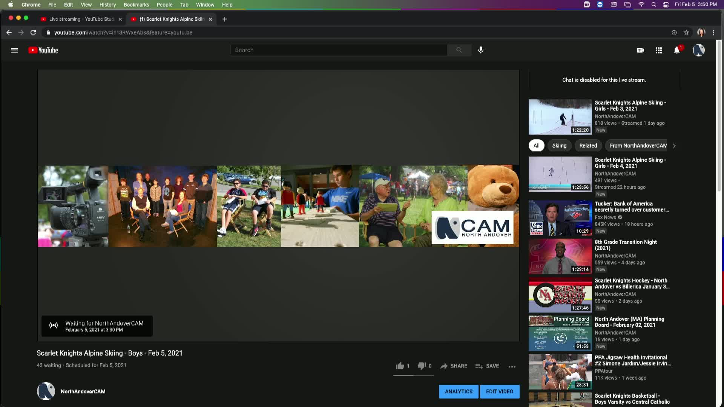Screen dimensions: 724x407
Task: Open the Chrome profile avatar in toolbar
Action: pyautogui.click(x=701, y=32)
